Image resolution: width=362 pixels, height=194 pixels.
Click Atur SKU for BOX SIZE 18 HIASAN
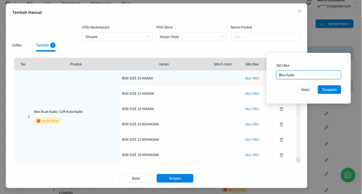252,109
